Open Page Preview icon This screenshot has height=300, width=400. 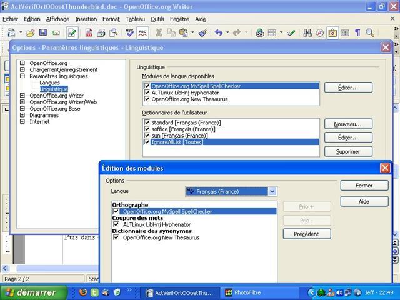click(x=114, y=32)
